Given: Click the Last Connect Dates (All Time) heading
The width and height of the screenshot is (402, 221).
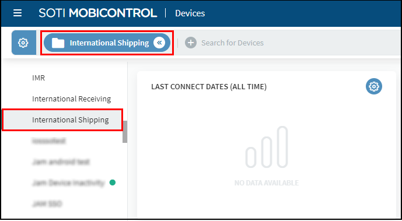Looking at the screenshot, I should (x=209, y=87).
